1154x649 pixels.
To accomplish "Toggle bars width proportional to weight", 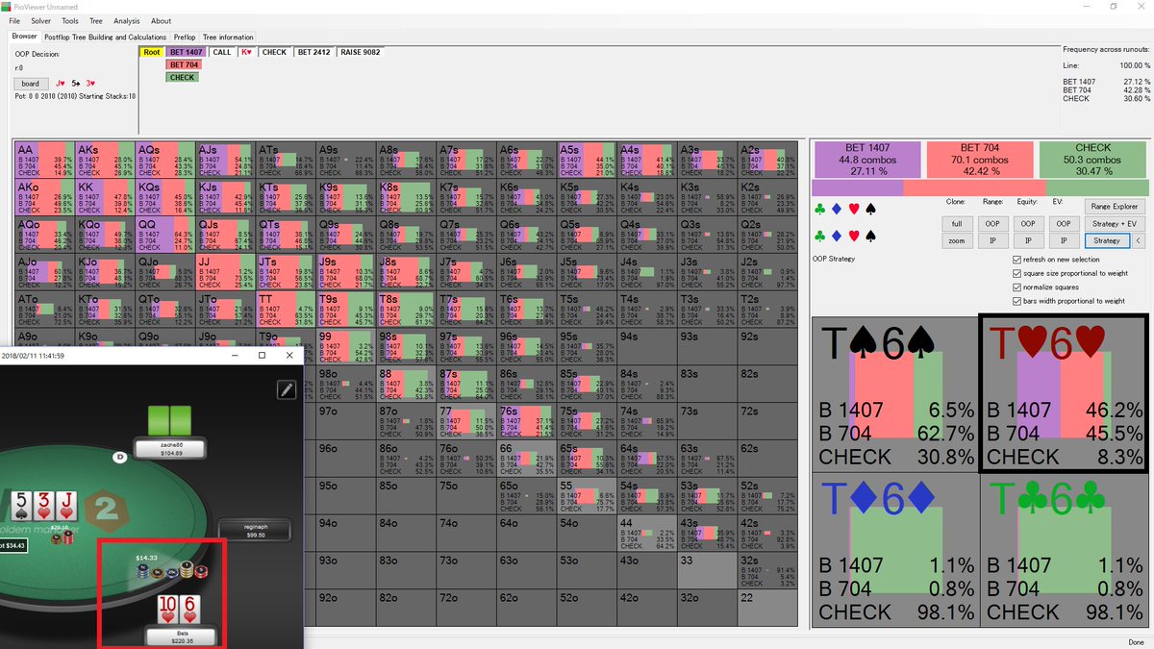I will pyautogui.click(x=1017, y=300).
